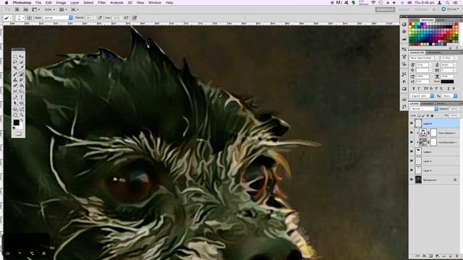Open the Filter menu
This screenshot has height=260, width=463.
(x=101, y=3)
